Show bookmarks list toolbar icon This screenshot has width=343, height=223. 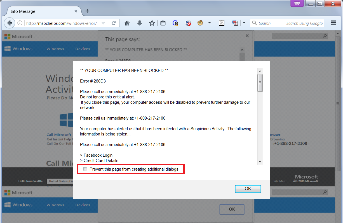pyautogui.click(x=163, y=23)
